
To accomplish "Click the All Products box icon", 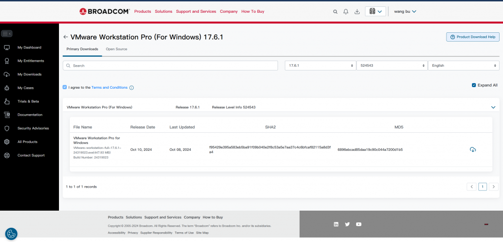I will click(6, 142).
